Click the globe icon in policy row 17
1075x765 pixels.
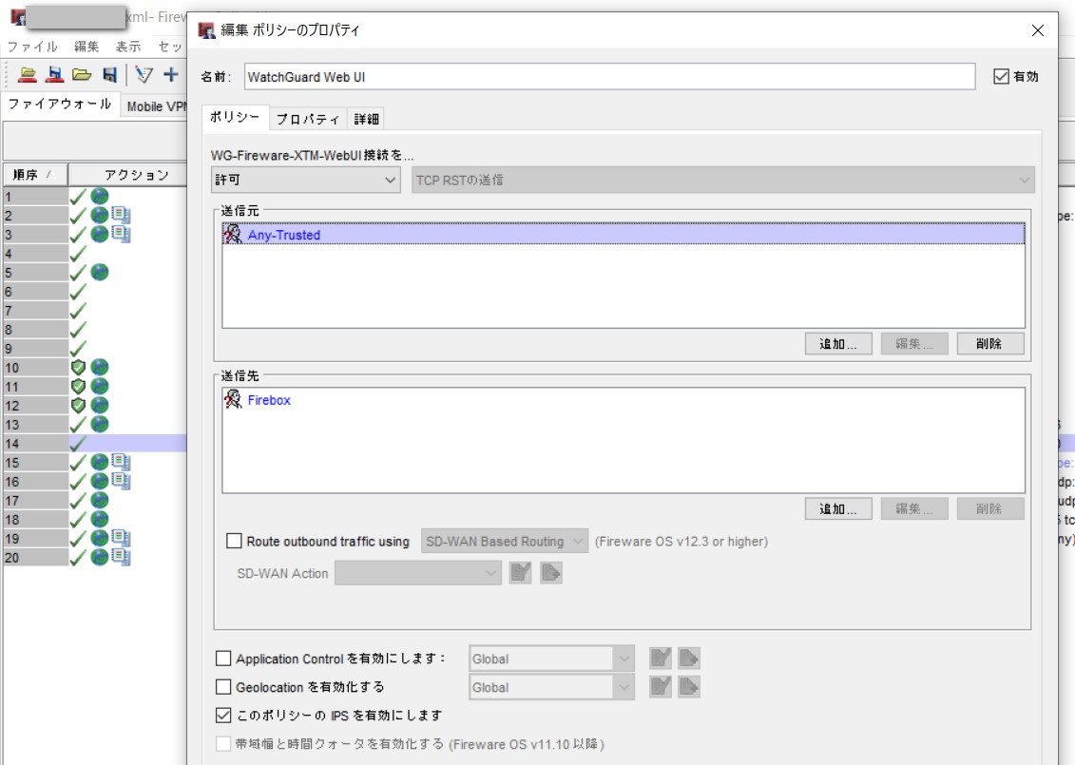pos(100,501)
